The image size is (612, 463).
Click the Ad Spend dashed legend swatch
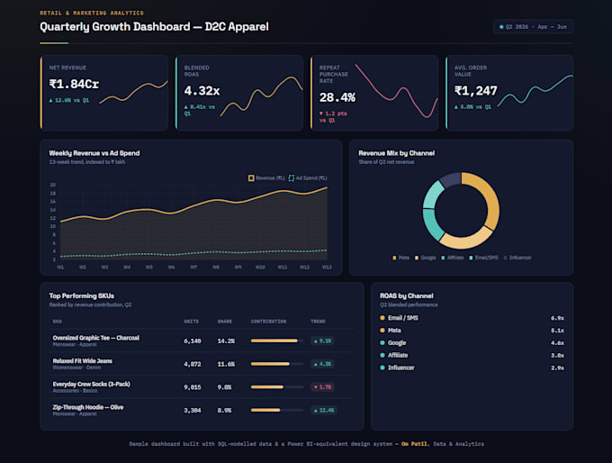pos(292,178)
